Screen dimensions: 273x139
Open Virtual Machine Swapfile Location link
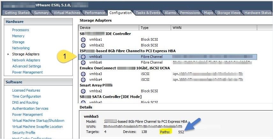[37, 127]
